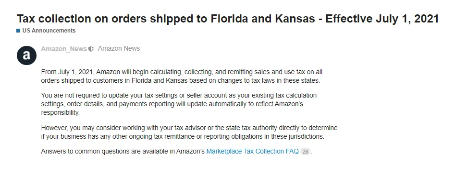The width and height of the screenshot is (455, 176).
Task: Click the blue square category icon
Action: tap(18, 31)
